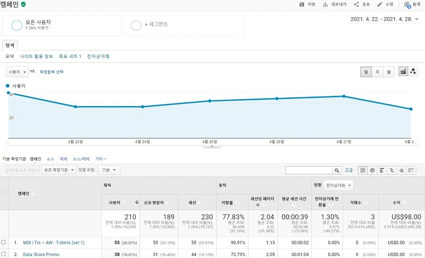
Task: Click help icon next to 캠페인 column header
Action: pyautogui.click(x=34, y=193)
